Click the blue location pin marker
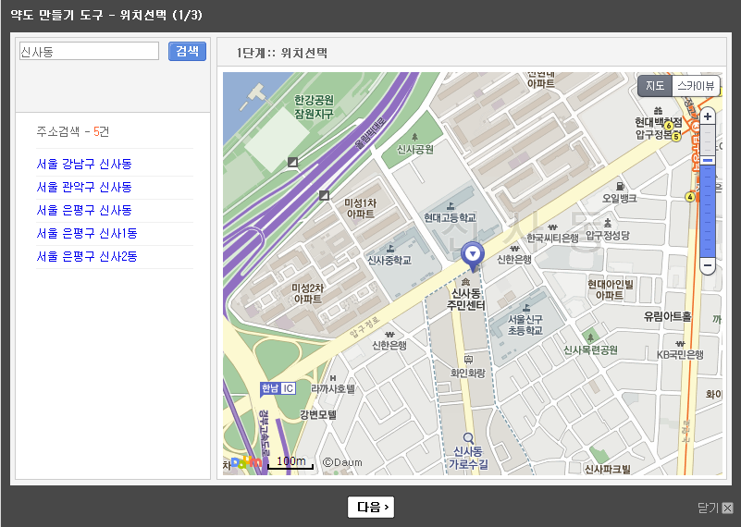741x527 pixels. 473,254
